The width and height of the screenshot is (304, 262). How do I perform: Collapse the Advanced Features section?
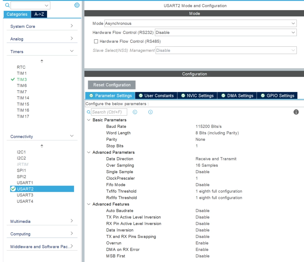coord(89,204)
